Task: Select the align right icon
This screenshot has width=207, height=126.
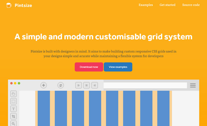Action: click(95, 85)
